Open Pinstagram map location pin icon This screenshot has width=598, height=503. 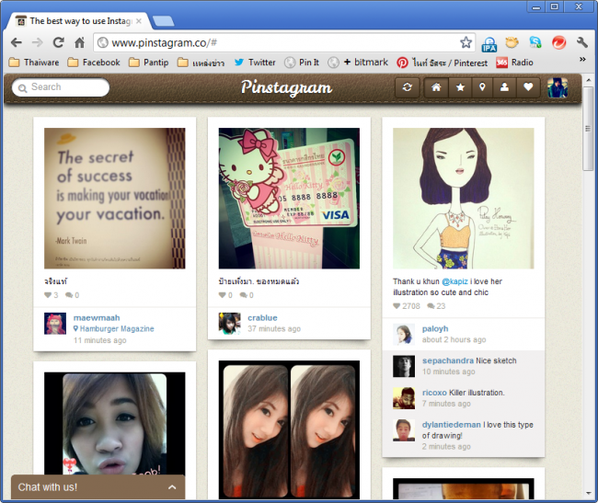pos(482,87)
